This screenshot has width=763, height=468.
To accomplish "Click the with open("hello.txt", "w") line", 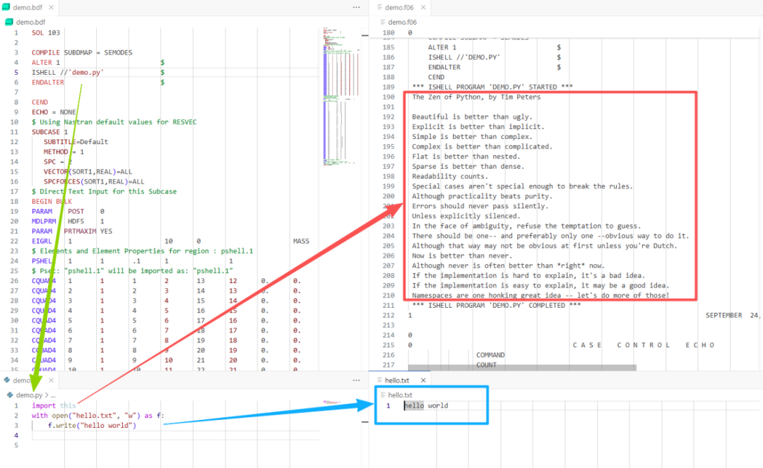I will [97, 416].
